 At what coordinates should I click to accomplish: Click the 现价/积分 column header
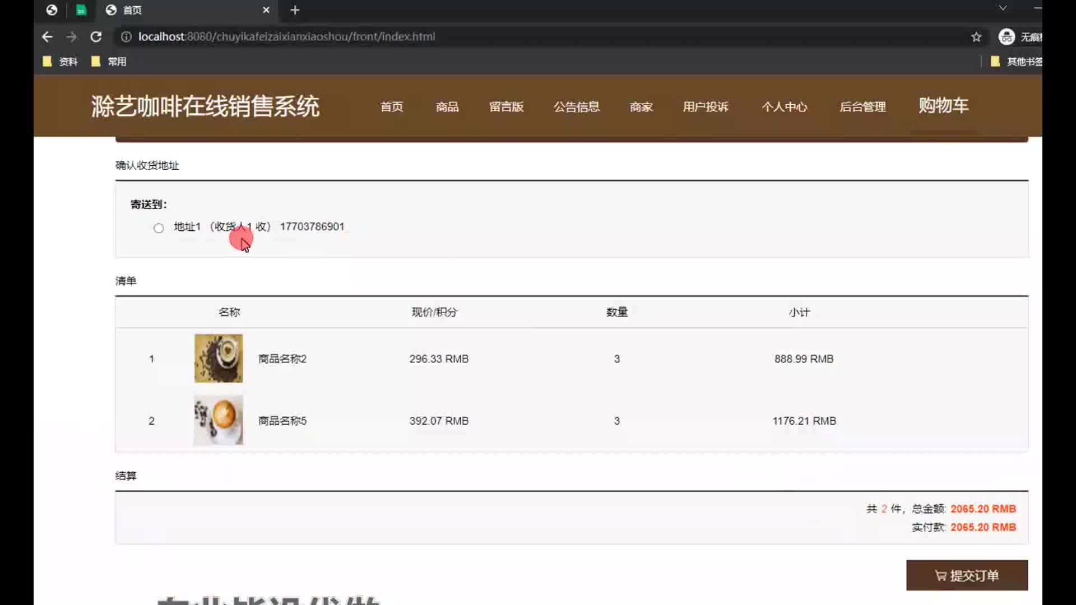[x=434, y=312]
